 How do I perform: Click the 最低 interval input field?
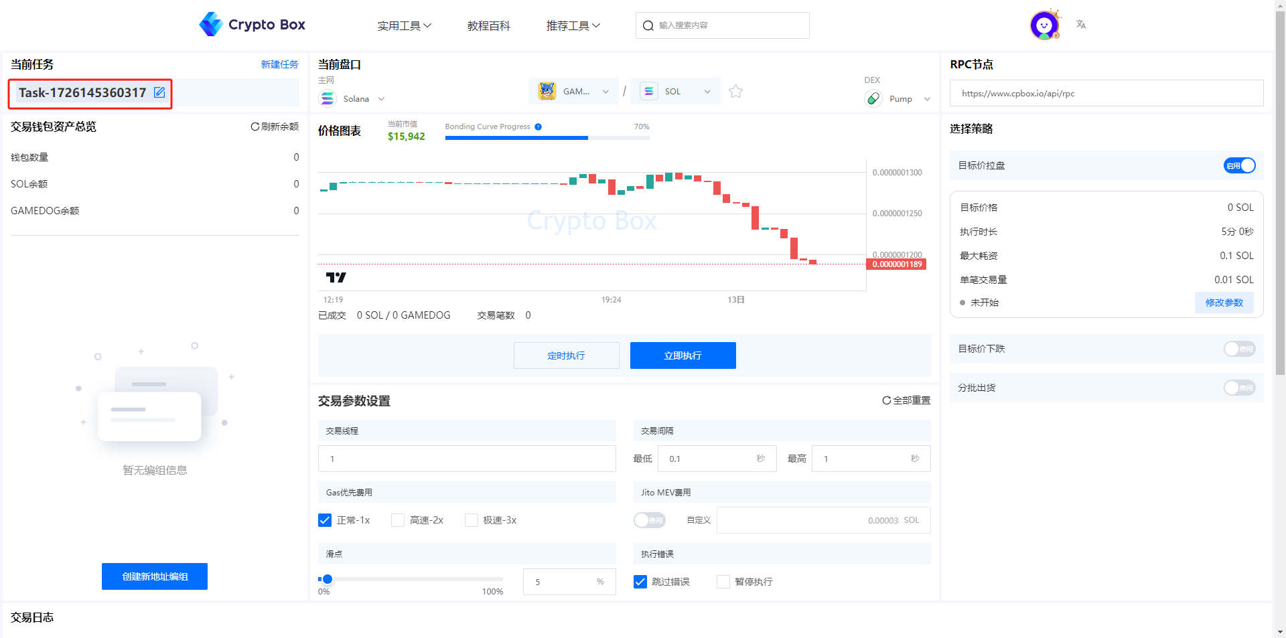[717, 459]
